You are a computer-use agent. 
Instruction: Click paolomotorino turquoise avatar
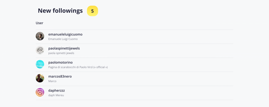point(40,64)
